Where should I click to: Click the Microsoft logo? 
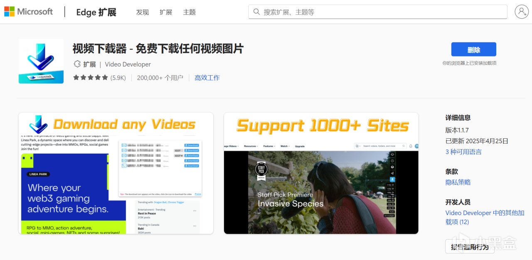[x=29, y=12]
